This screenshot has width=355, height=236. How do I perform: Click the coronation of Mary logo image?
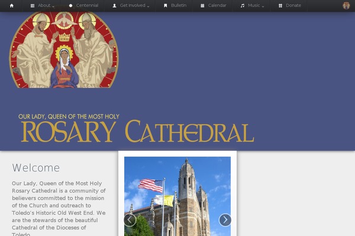click(64, 50)
